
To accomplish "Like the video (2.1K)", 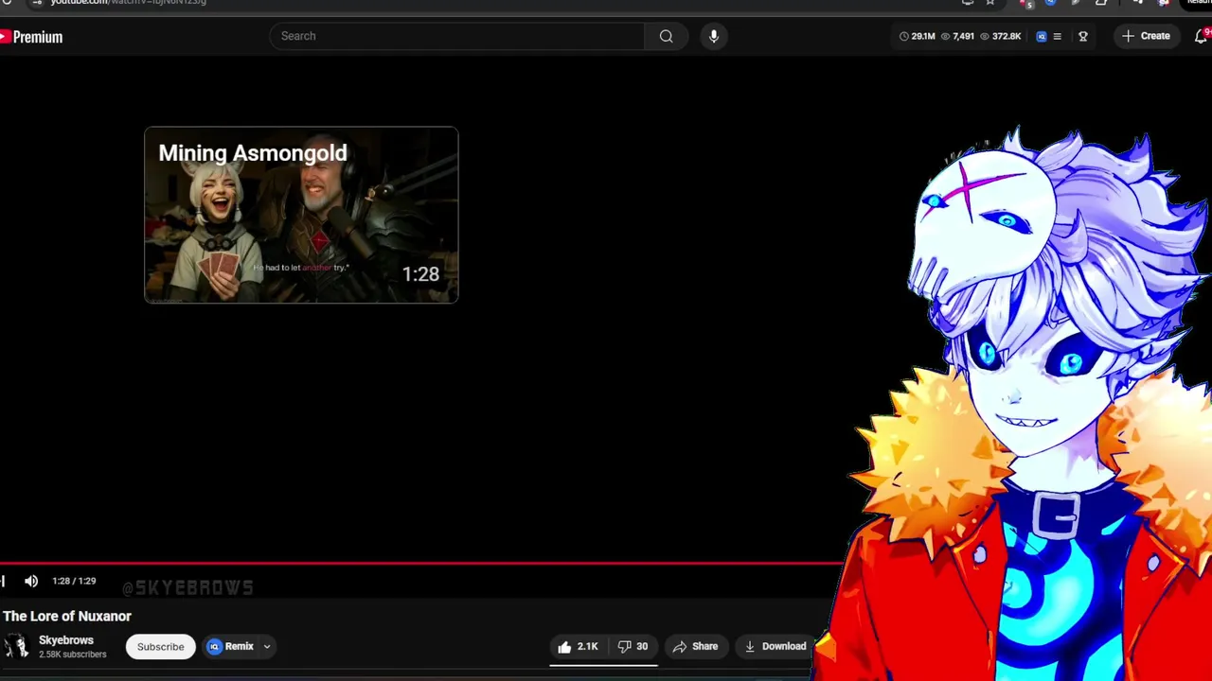I will coord(578,646).
